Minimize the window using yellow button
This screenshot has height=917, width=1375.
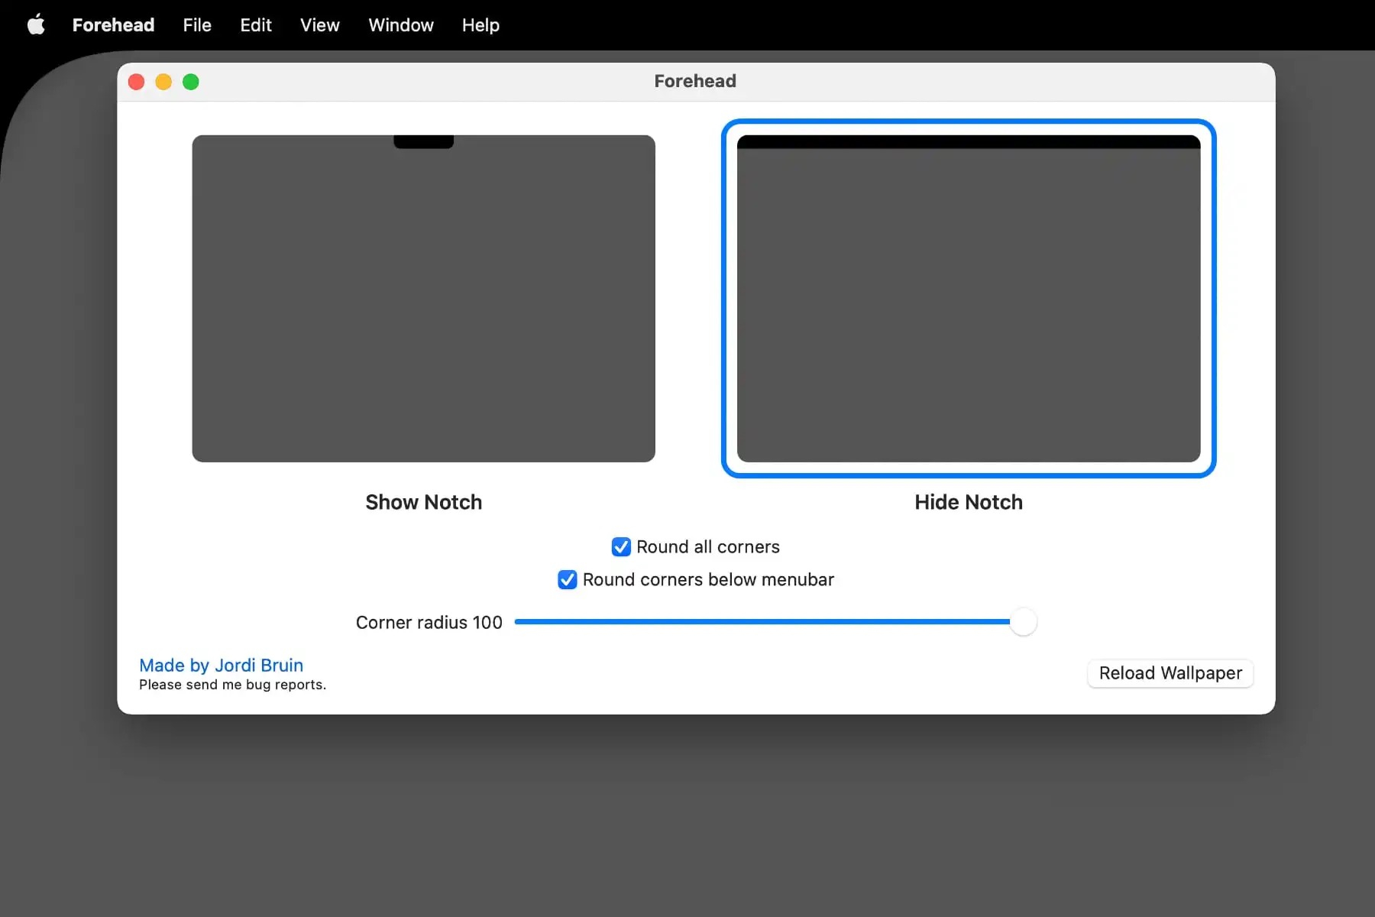[x=163, y=82]
